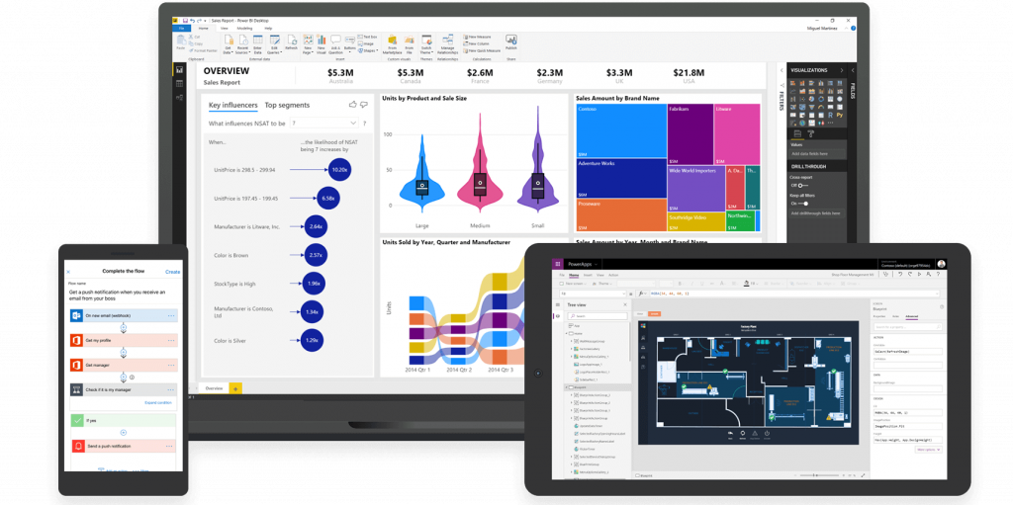Open the File tab in Power BI
Screen dimensions: 1013x505
(x=182, y=29)
